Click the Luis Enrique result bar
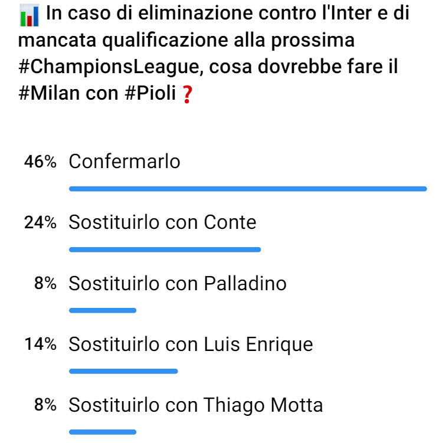 pos(123,371)
